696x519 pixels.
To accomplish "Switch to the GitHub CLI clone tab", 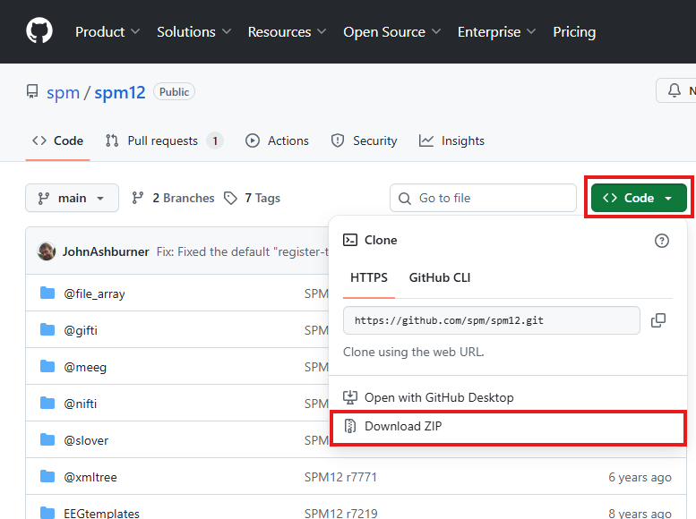I will coord(439,277).
